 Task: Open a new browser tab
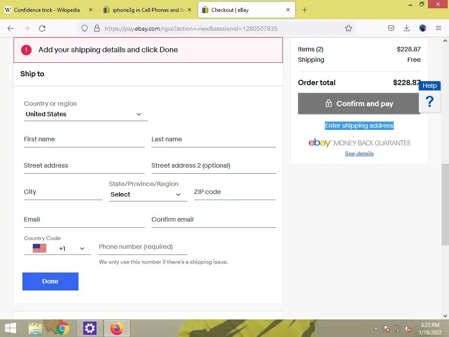(x=304, y=10)
